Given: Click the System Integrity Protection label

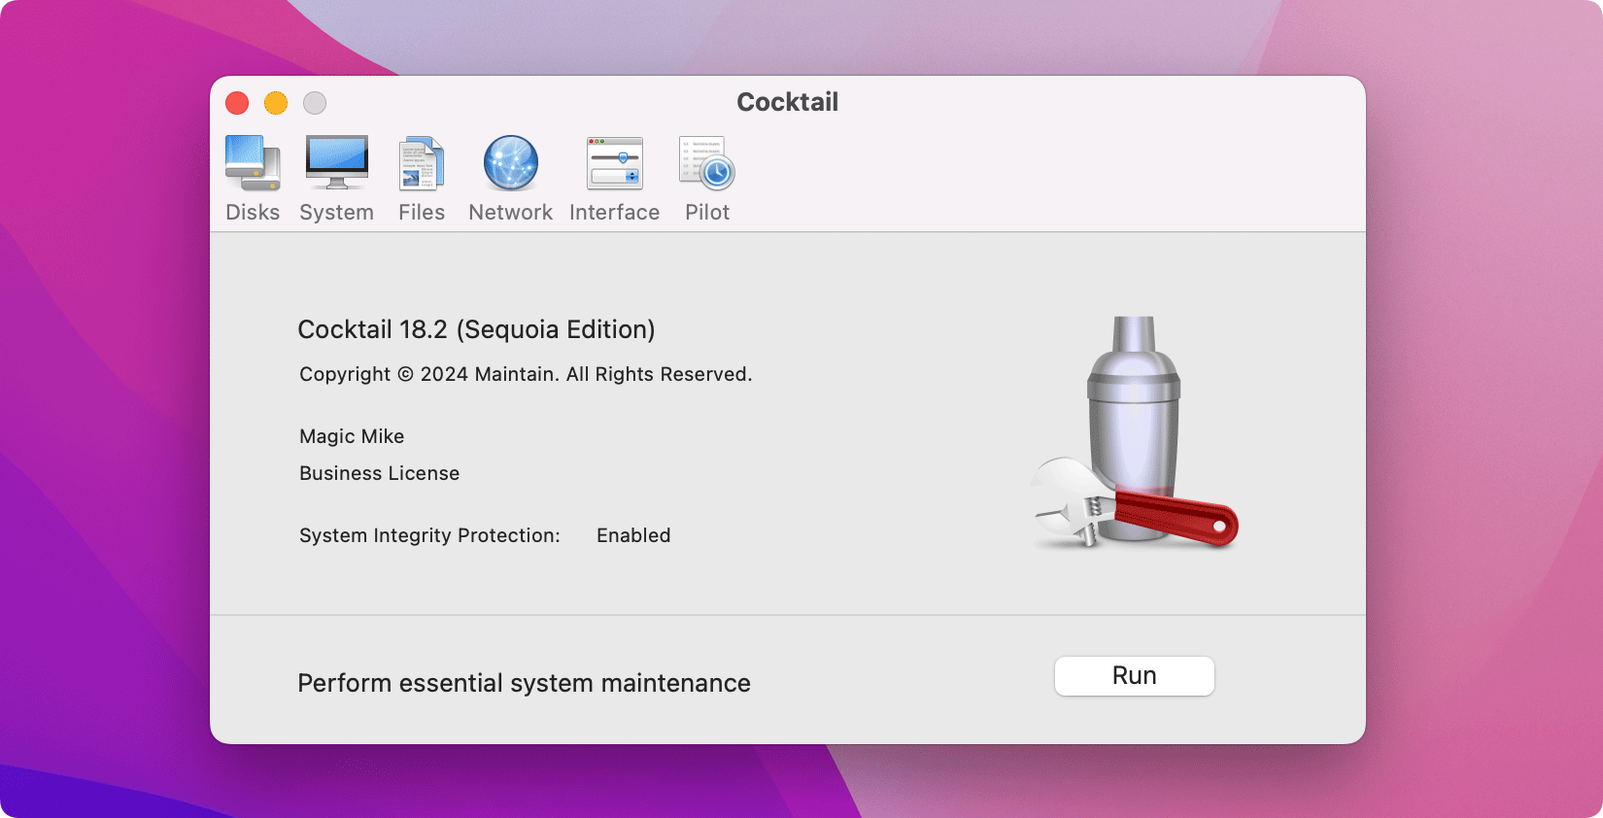Looking at the screenshot, I should [x=429, y=535].
